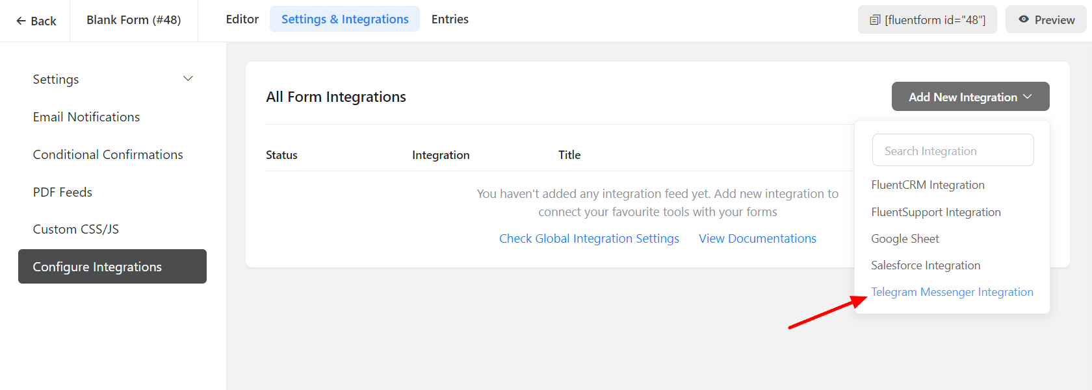Open the Add New Integration dropdown
The width and height of the screenshot is (1092, 390).
coord(970,97)
